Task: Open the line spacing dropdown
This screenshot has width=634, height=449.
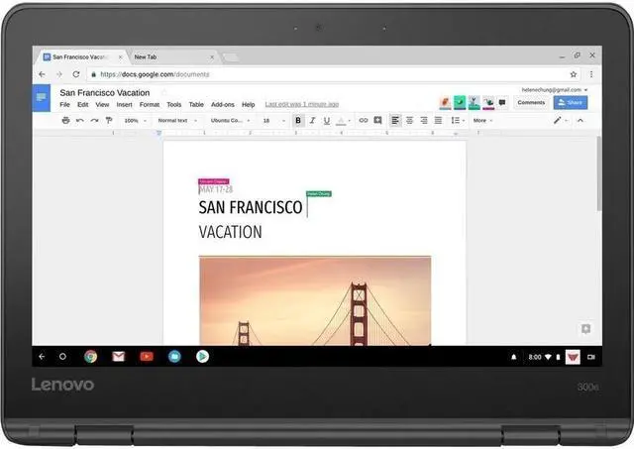Action: (x=458, y=120)
